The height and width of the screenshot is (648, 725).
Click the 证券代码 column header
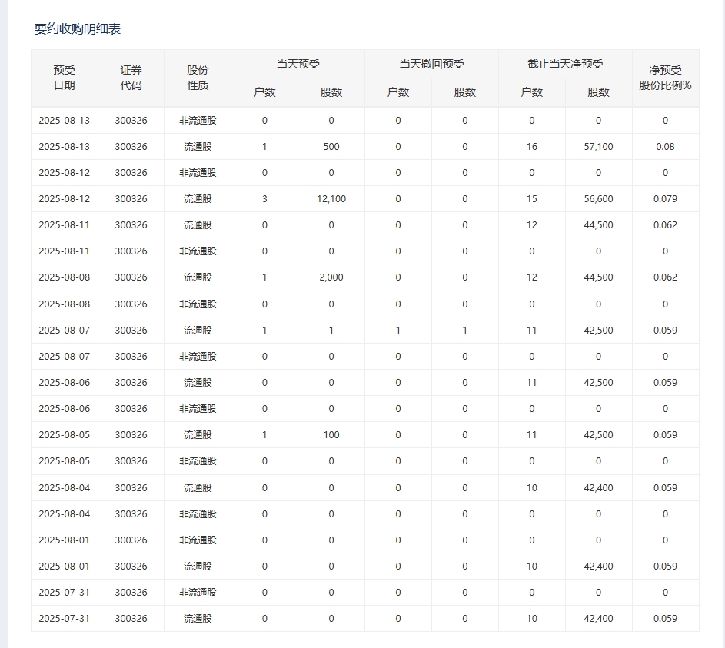[131, 78]
